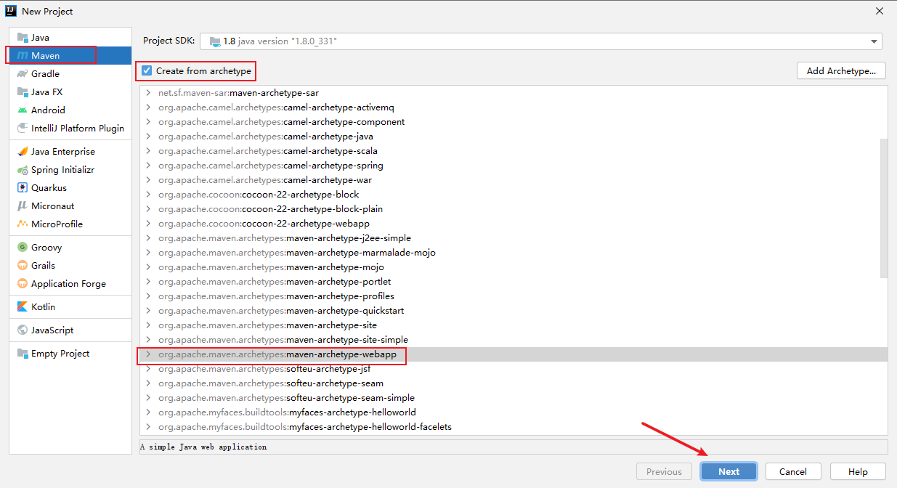Click the archetype list vertical scrollbar
This screenshot has height=488, width=897.
[884, 208]
